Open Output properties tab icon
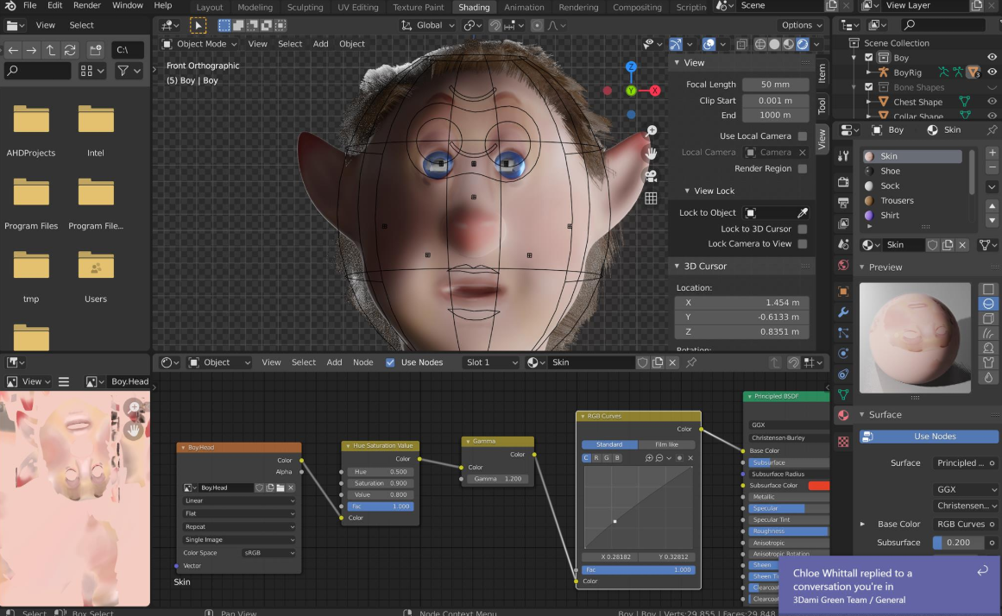Image resolution: width=1002 pixels, height=616 pixels. [843, 203]
